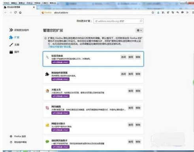Remove 微信网页版助手 with 移除
Screen dimensions: 194x152
138,142
